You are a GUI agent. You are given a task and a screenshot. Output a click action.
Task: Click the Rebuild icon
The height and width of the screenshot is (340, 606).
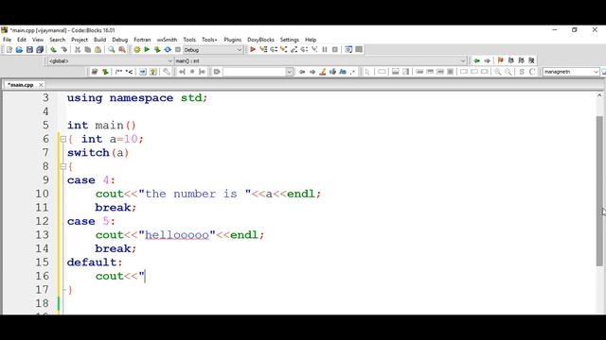(x=168, y=50)
